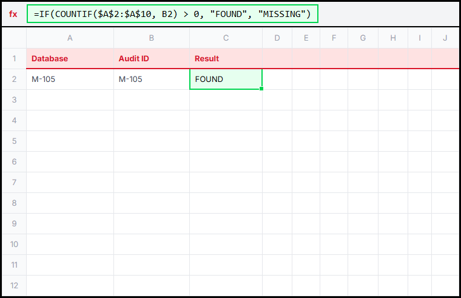461x298 pixels.
Task: Click empty cell C3 below FOUND
Action: tap(226, 100)
